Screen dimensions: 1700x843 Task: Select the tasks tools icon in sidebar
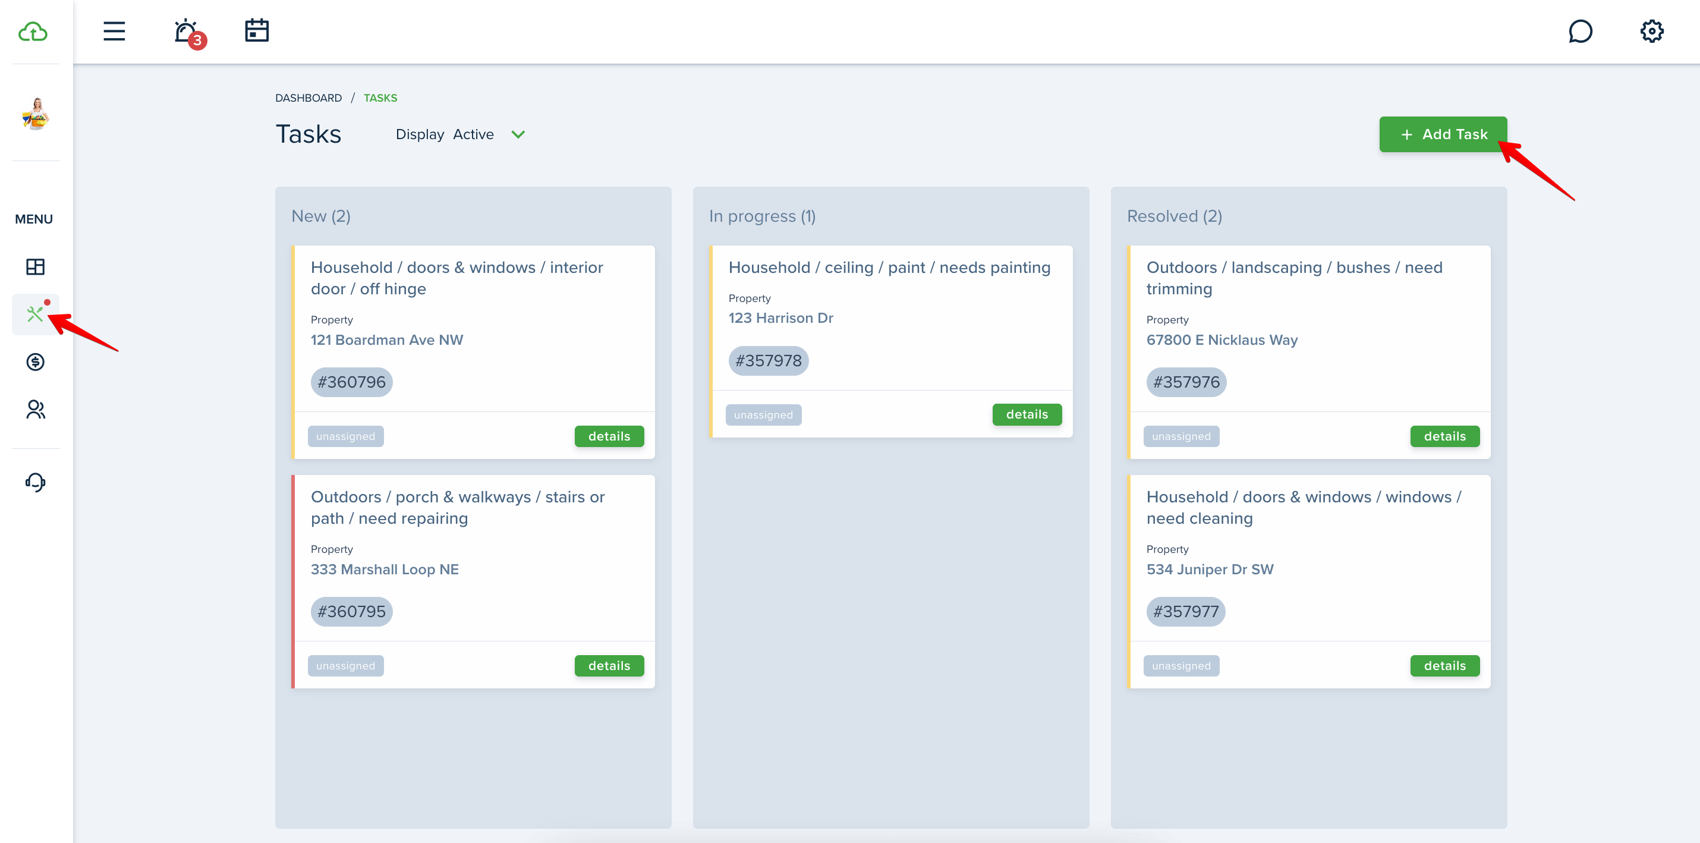[36, 313]
